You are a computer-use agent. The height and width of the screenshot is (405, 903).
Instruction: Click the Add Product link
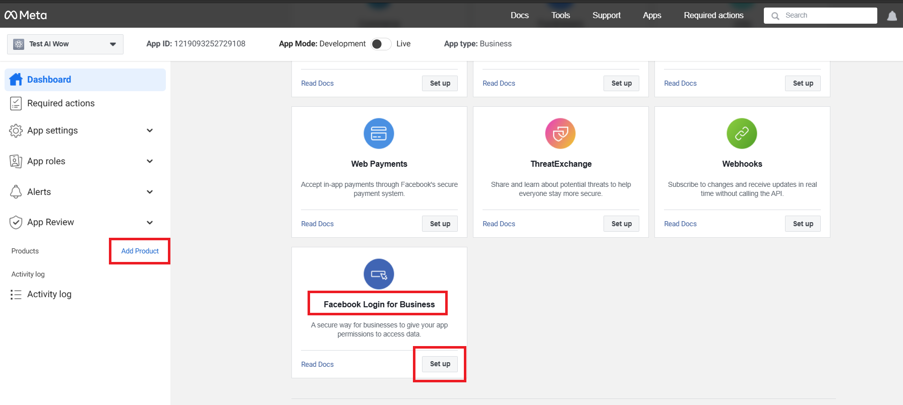pos(140,251)
